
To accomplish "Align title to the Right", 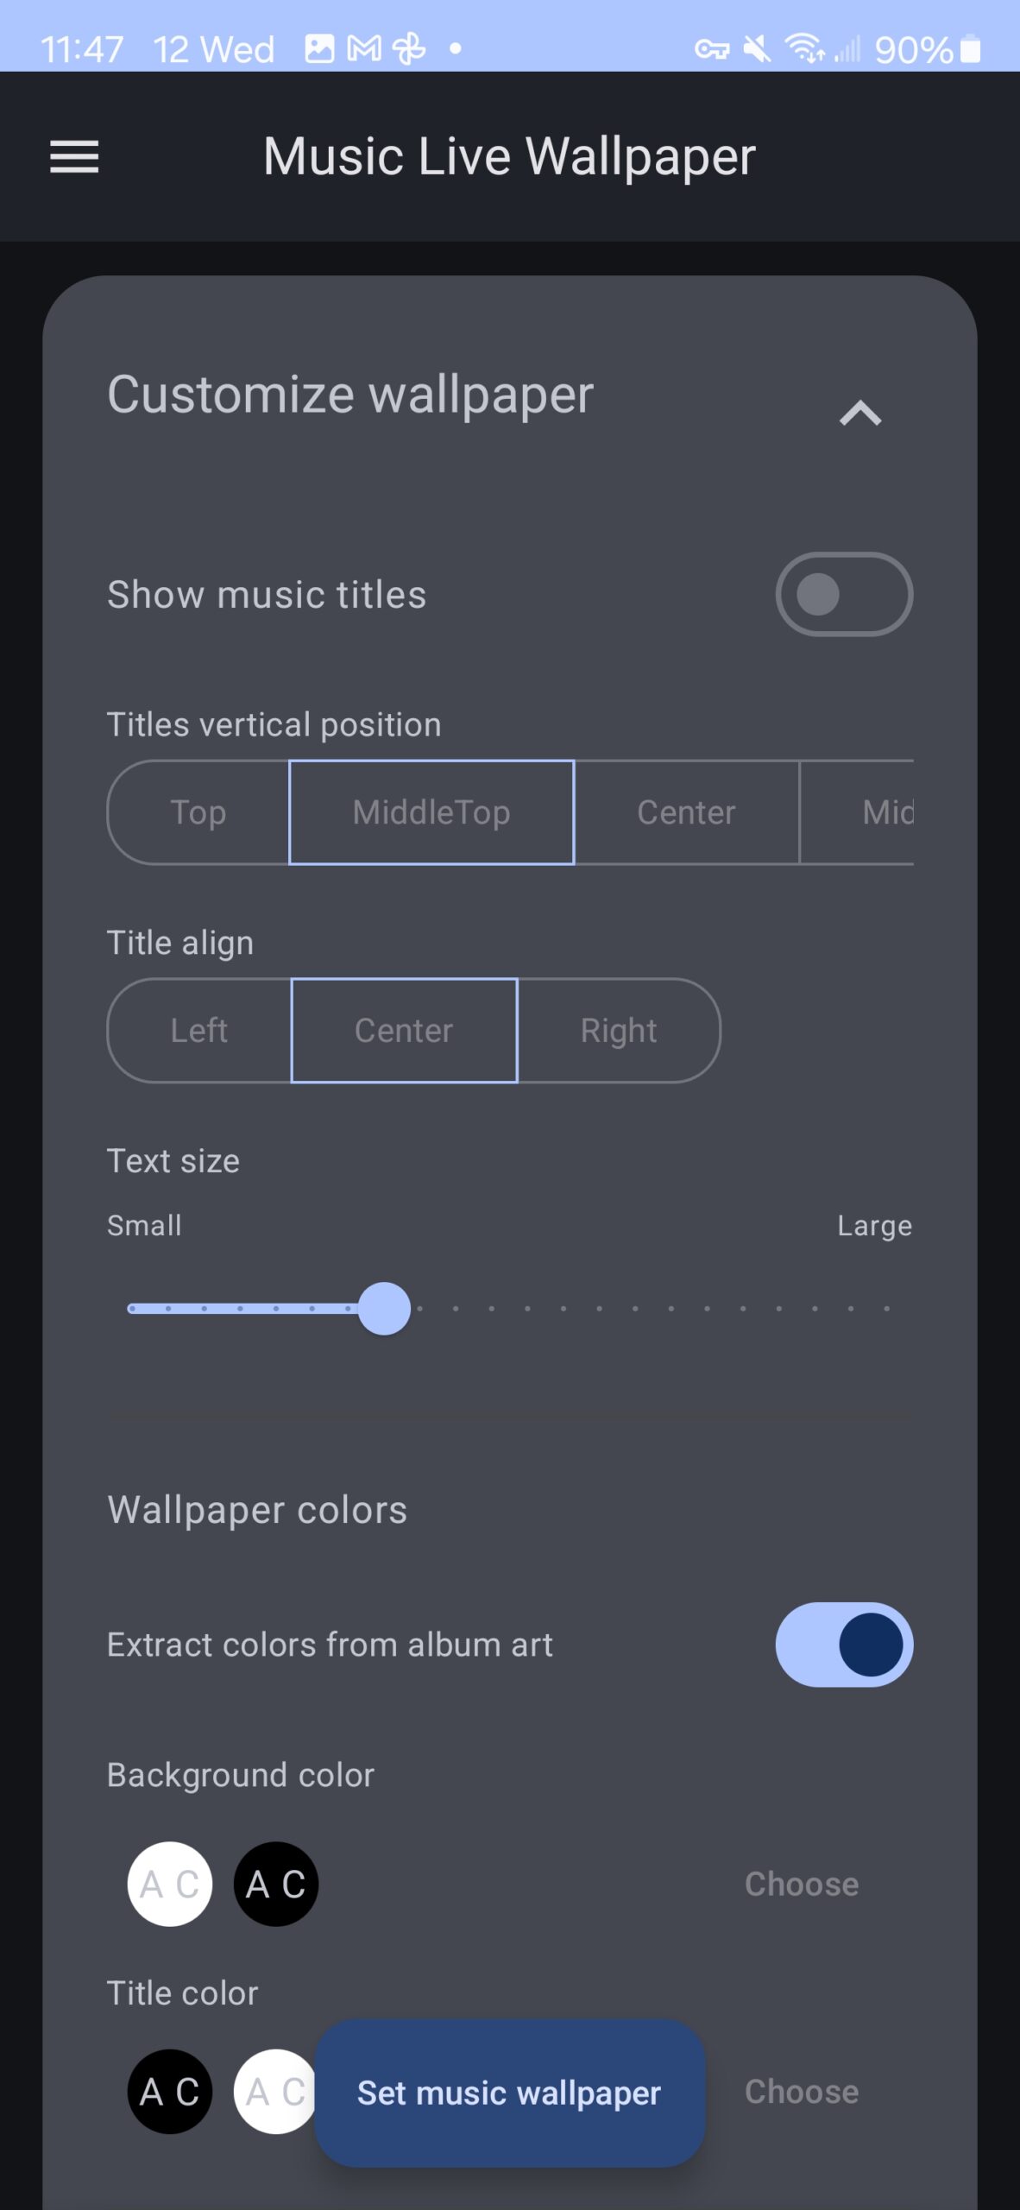I will 619,1031.
